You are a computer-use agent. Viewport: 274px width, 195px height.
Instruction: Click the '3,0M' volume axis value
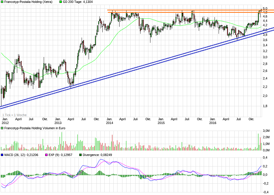coord(266,131)
